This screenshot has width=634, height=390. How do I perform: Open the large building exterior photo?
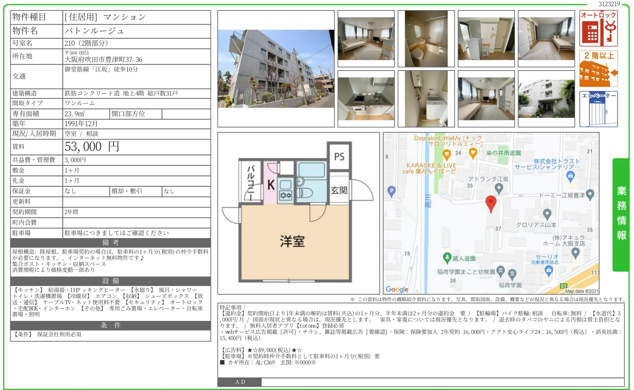276,69
